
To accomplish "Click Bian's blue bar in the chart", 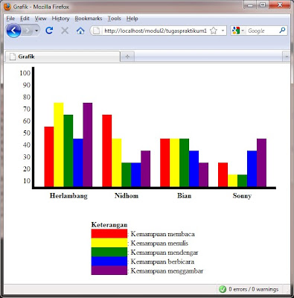I will point(194,168).
